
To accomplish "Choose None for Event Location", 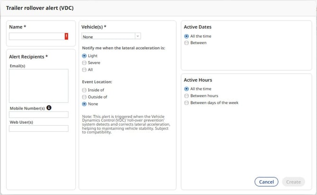I will [x=84, y=103].
